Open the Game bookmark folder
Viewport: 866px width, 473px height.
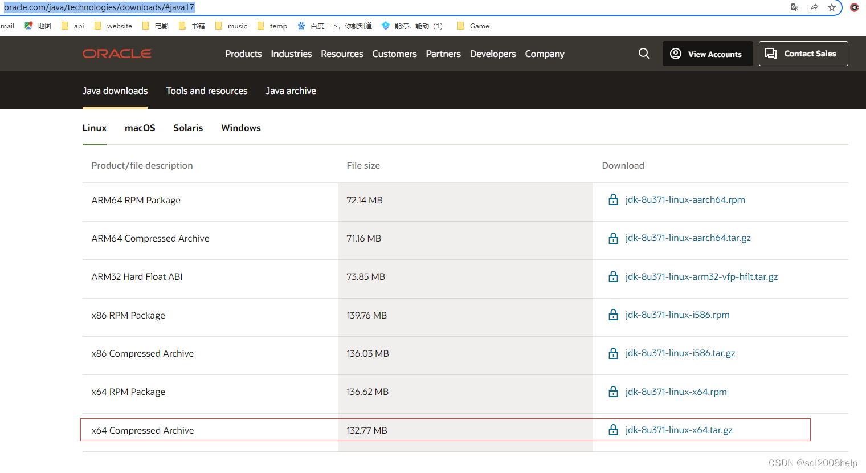tap(473, 26)
